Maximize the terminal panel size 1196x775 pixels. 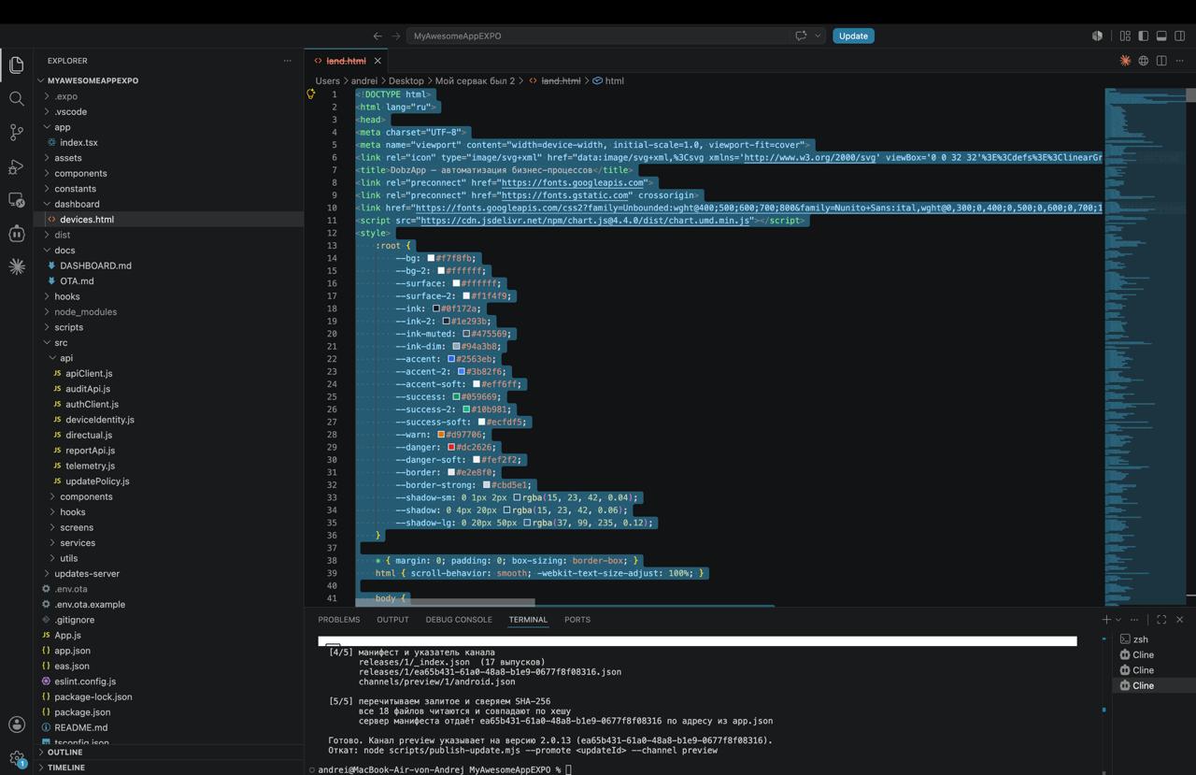tap(1161, 619)
